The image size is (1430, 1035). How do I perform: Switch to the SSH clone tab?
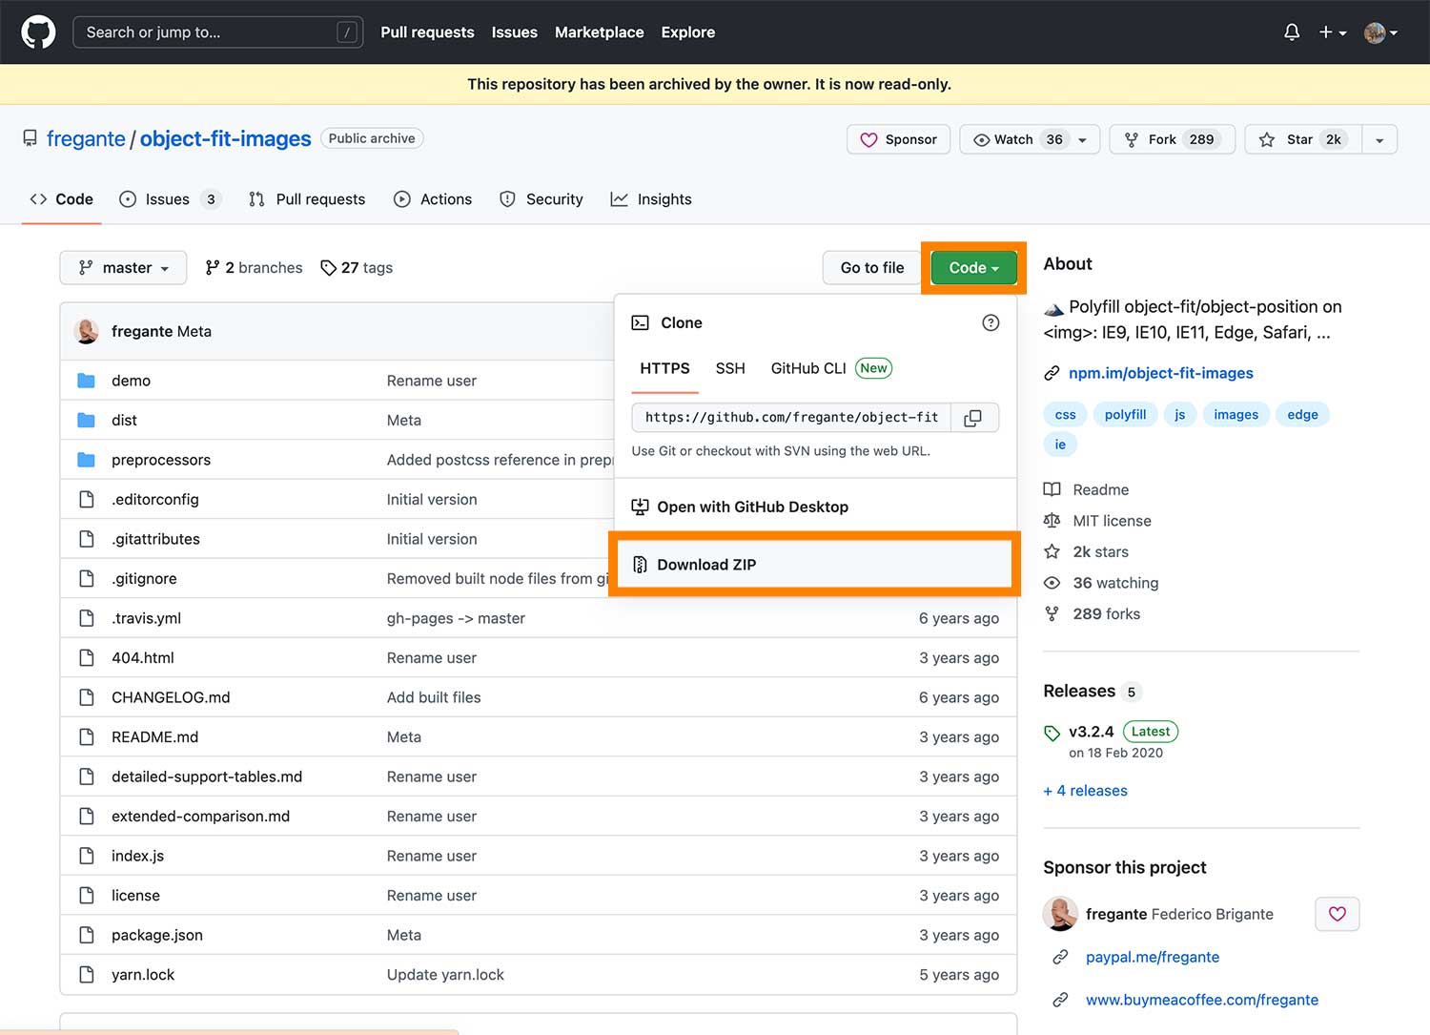click(730, 368)
